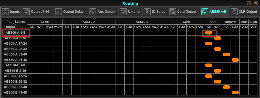Open the Output Delay tab
Screen dimensions: 260x98
73,12
